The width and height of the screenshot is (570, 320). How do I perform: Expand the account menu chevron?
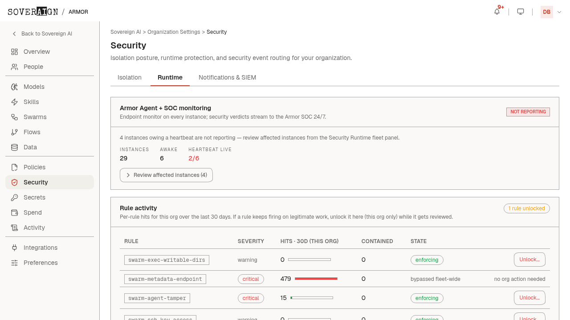click(559, 12)
